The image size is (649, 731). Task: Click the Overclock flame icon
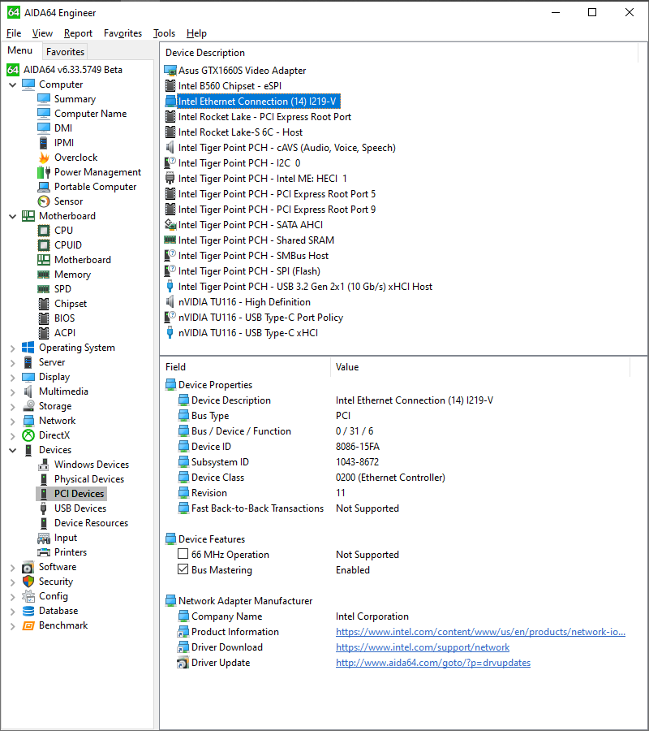click(x=44, y=158)
